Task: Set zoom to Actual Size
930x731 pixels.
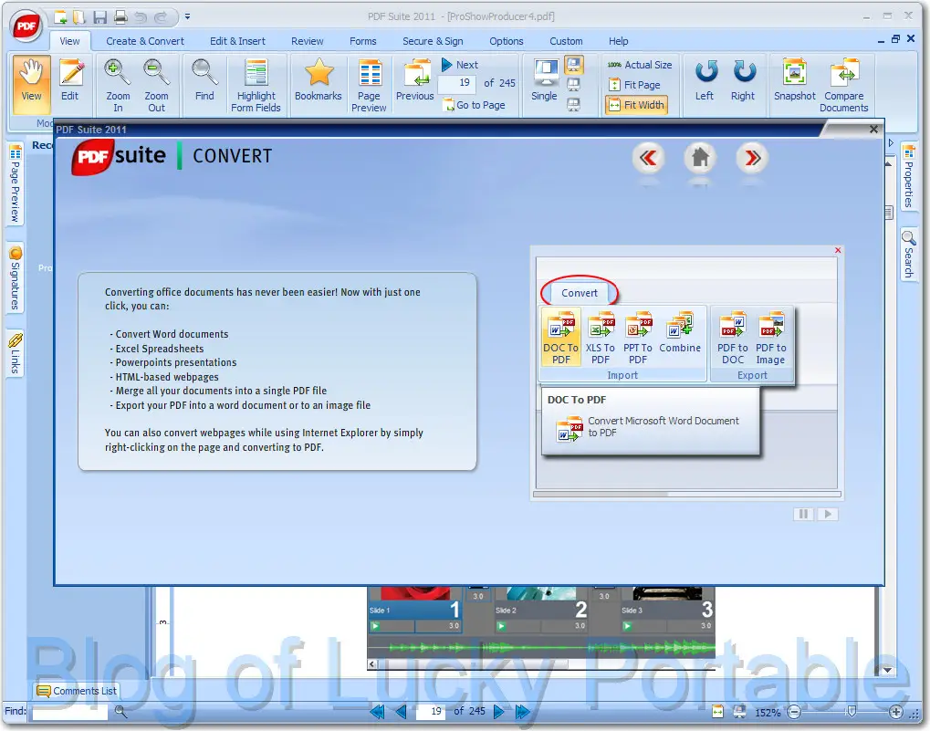Action: pyautogui.click(x=640, y=65)
